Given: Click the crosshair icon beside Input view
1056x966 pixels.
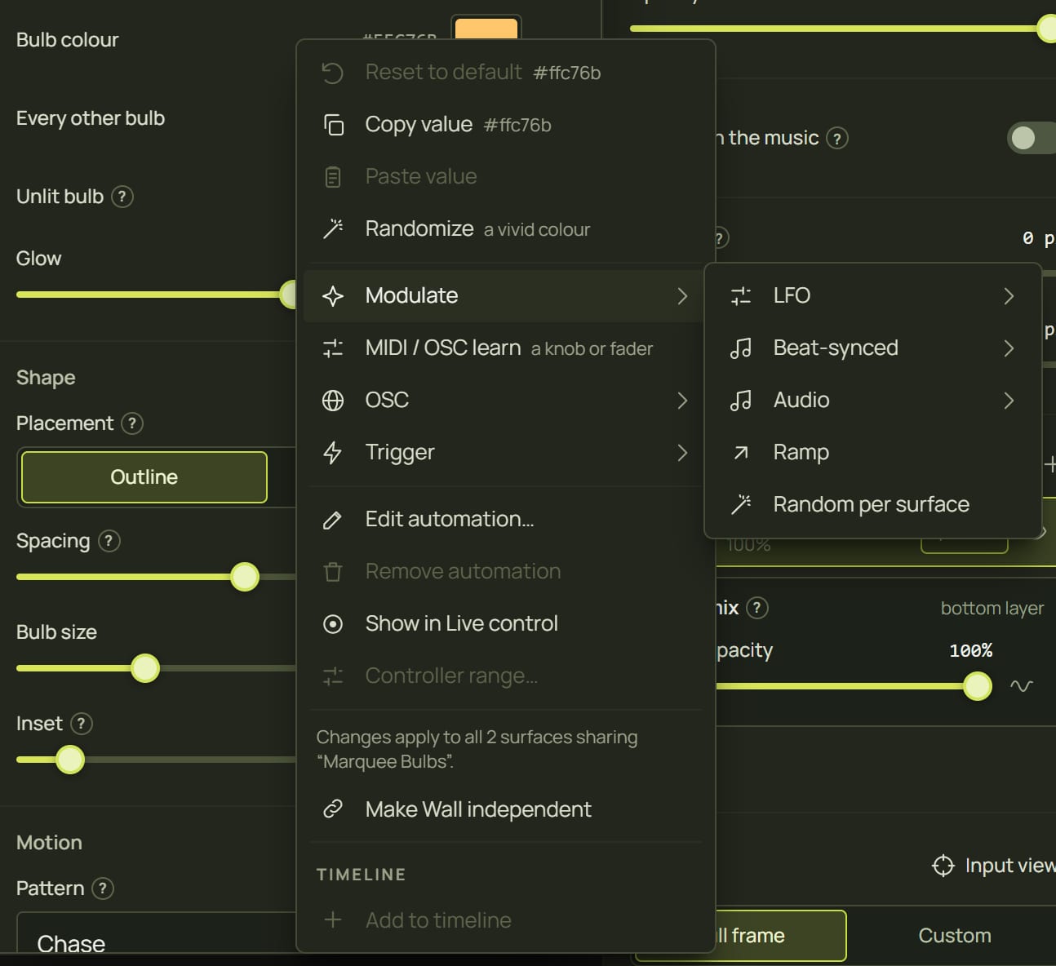Looking at the screenshot, I should click(x=943, y=866).
